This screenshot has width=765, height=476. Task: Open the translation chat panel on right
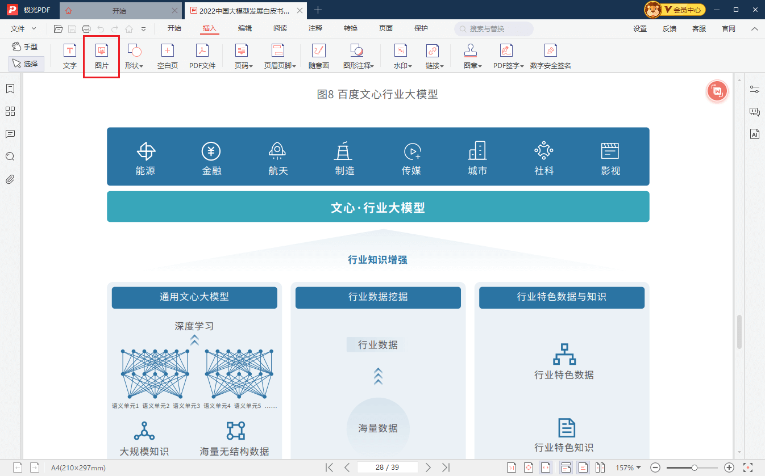click(755, 112)
